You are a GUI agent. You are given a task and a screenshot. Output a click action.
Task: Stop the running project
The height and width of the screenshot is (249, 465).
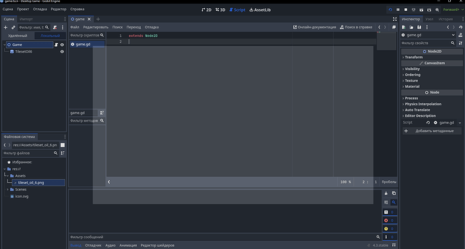(406, 10)
